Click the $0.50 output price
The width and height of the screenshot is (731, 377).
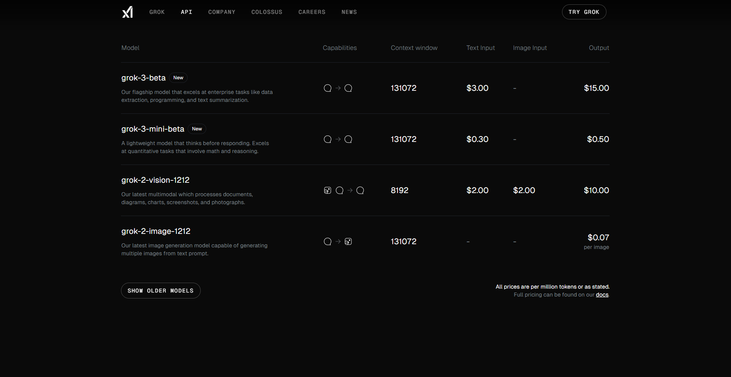598,139
